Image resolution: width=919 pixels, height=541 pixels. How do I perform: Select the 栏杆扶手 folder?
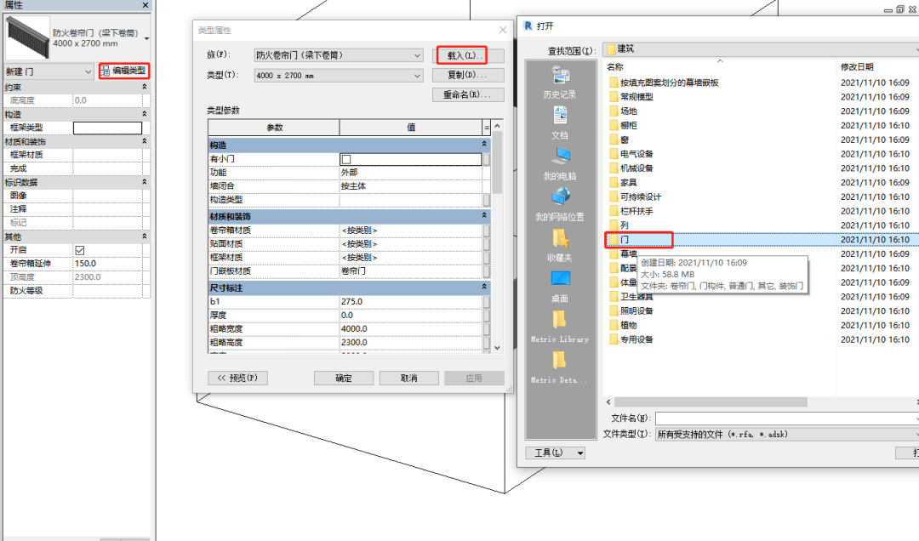tap(631, 211)
